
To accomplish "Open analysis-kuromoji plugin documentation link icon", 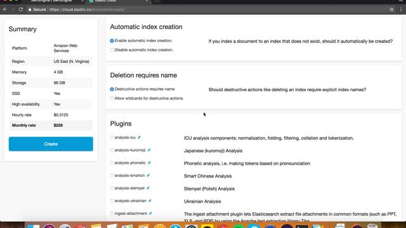I will click(149, 150).
